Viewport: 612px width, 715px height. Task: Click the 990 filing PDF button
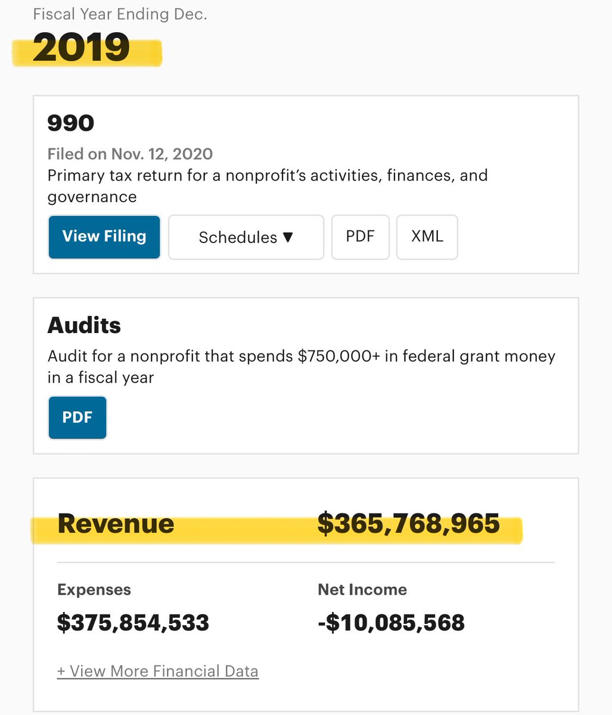coord(360,237)
